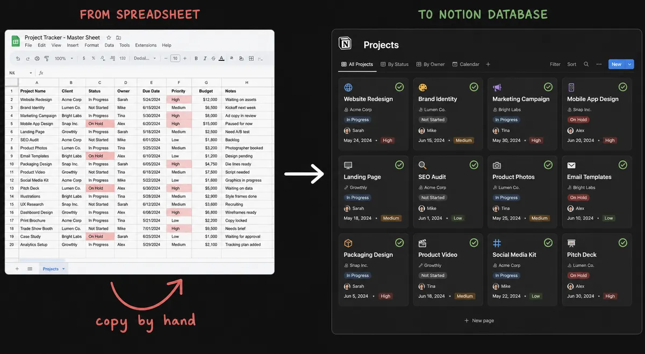Open the Extensions menu in Sheets
Image resolution: width=645 pixels, height=354 pixels.
146,45
